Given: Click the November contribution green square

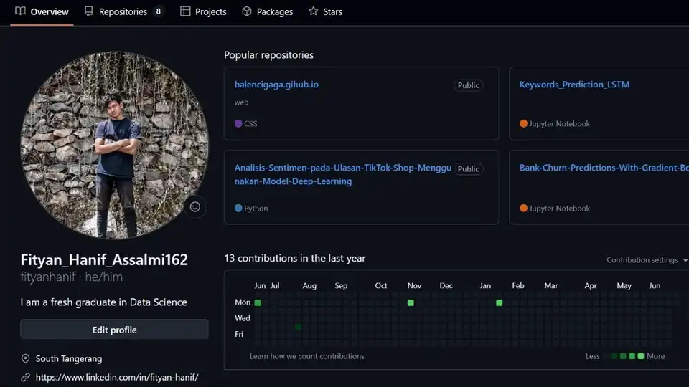Looking at the screenshot, I should click(x=411, y=302).
